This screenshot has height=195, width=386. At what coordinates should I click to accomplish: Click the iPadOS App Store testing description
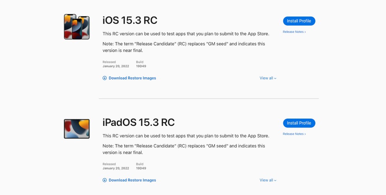point(186,136)
